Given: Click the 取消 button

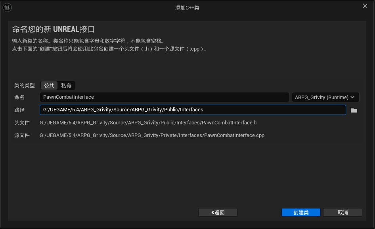Looking at the screenshot, I should pos(342,212).
